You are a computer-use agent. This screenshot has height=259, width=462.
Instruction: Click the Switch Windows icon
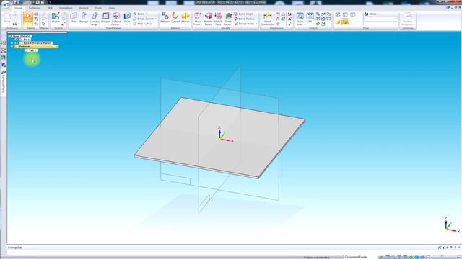[408, 19]
